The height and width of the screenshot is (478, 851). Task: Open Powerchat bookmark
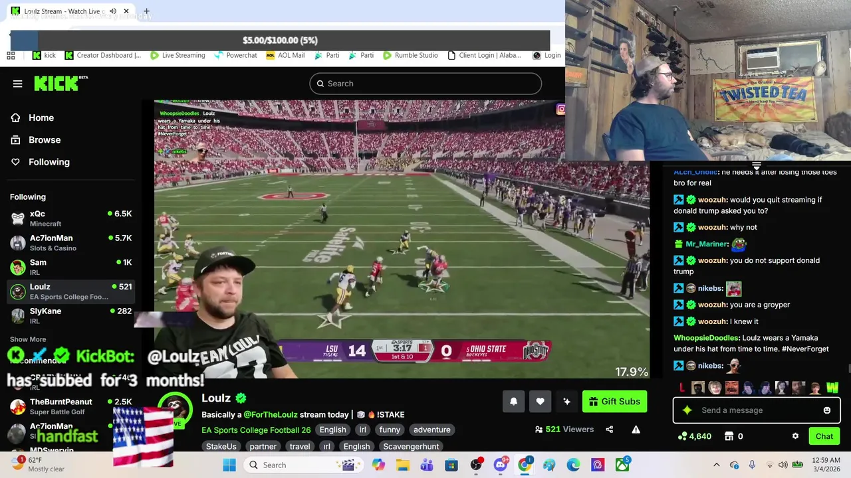point(235,56)
